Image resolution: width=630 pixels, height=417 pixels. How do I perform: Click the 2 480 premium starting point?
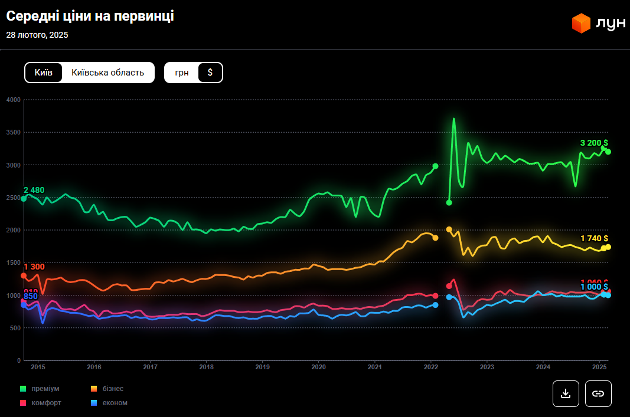point(24,198)
